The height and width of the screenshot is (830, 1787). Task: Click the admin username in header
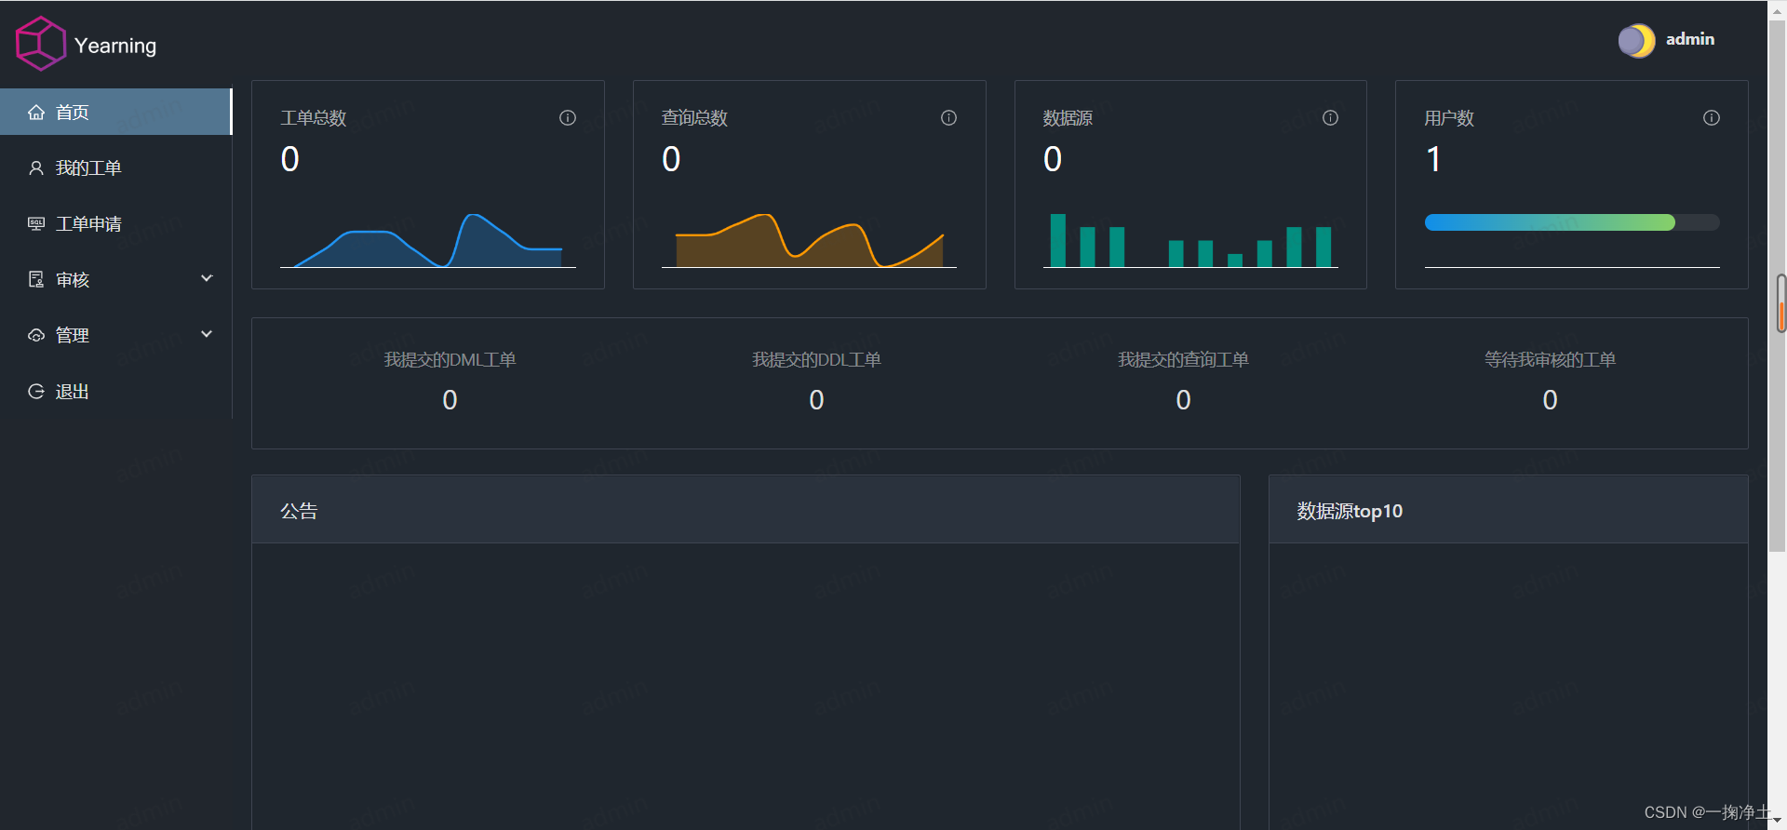pos(1689,39)
